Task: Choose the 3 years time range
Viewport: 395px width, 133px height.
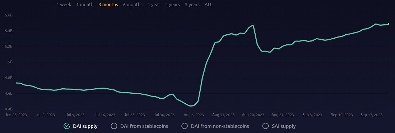Action: pyautogui.click(x=192, y=5)
